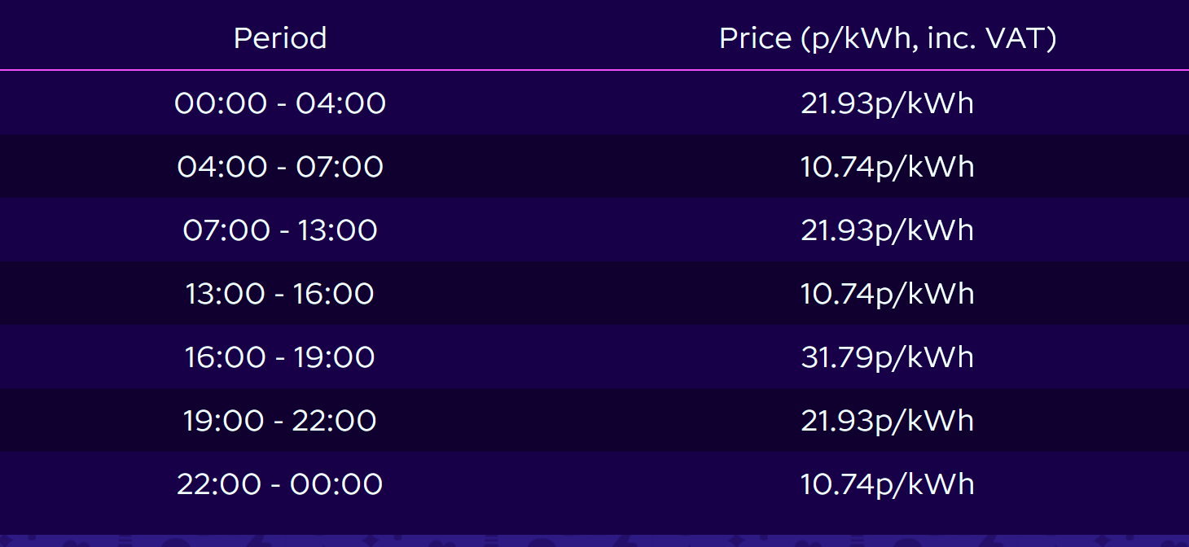Click the price for 22:00 - 00:00
Screen dimensions: 1189x547
click(887, 484)
